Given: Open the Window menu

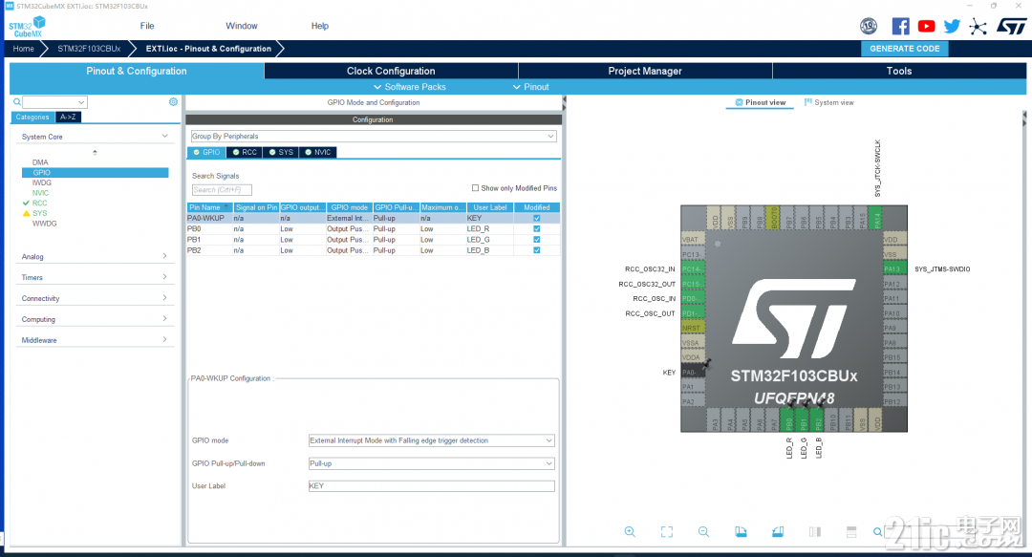Looking at the screenshot, I should point(242,26).
